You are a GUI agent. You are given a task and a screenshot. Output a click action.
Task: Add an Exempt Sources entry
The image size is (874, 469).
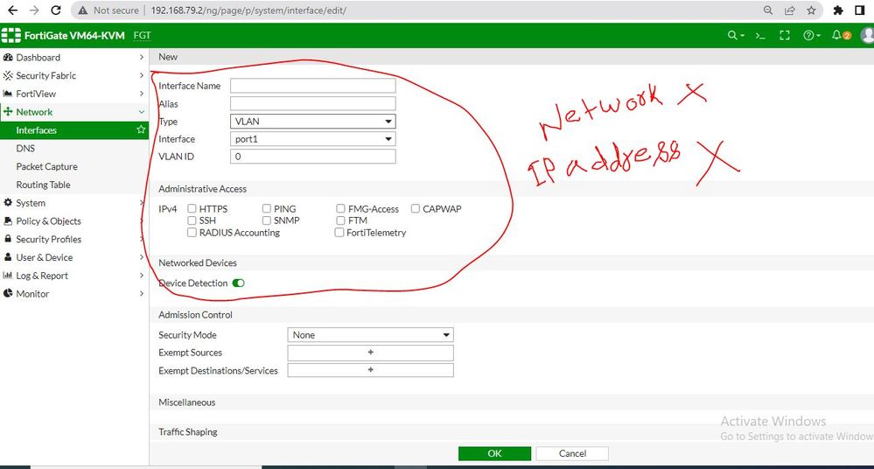click(x=371, y=353)
